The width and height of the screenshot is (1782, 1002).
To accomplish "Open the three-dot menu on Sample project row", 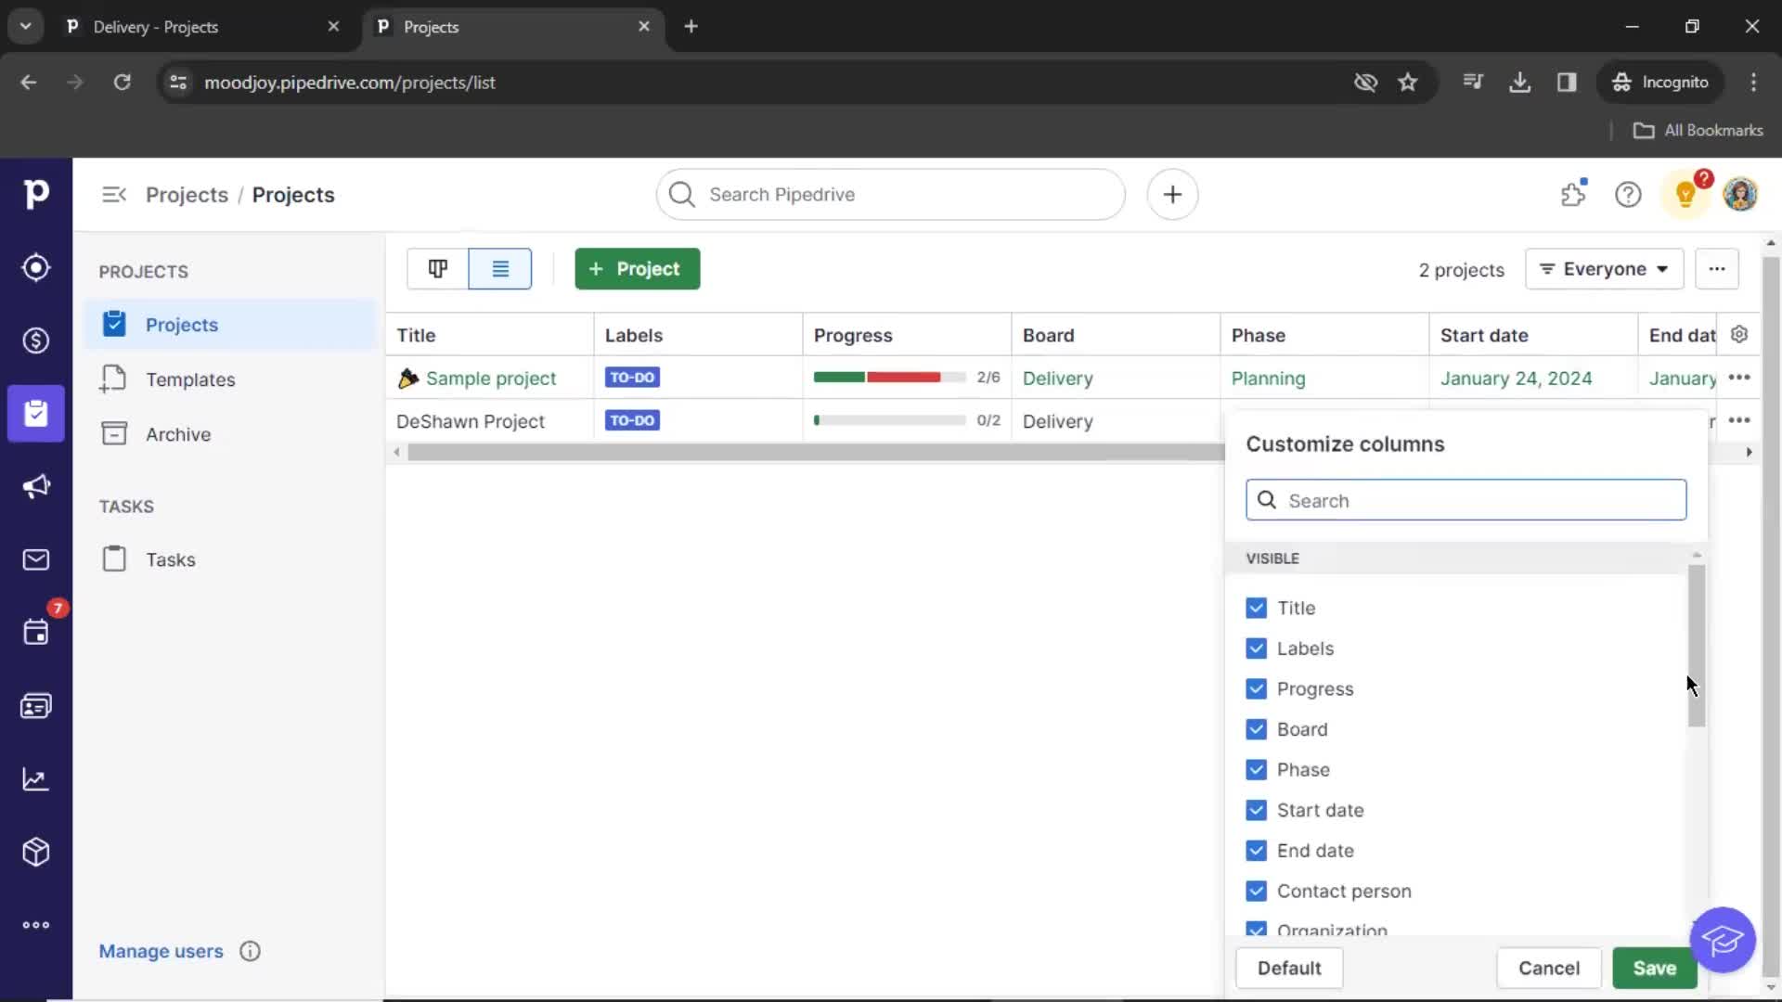I will point(1739,377).
